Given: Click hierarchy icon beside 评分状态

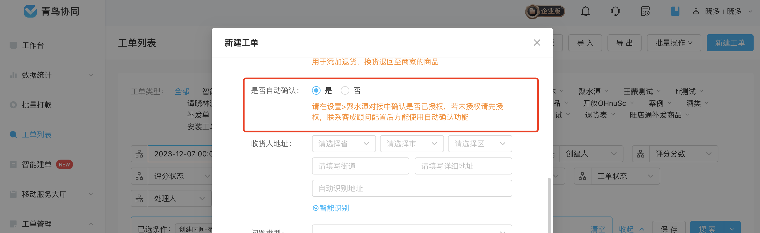Looking at the screenshot, I should pyautogui.click(x=139, y=176).
